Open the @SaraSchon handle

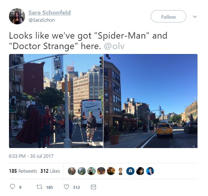[42, 20]
